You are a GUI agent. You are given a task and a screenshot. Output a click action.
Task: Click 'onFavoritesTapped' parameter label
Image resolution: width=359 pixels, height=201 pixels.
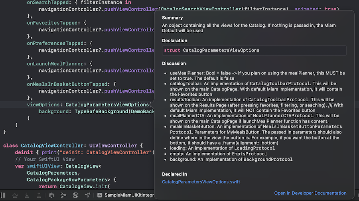(52, 23)
